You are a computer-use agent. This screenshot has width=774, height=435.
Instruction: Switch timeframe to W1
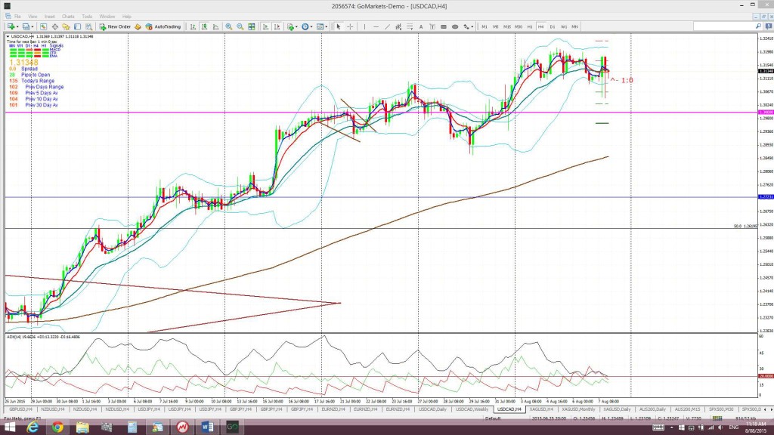(x=564, y=26)
